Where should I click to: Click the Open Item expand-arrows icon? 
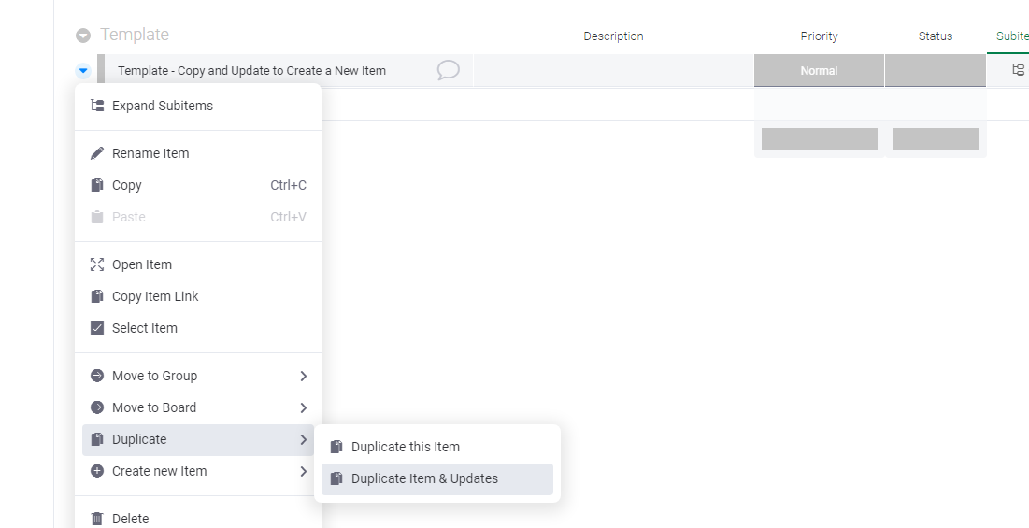click(x=97, y=264)
